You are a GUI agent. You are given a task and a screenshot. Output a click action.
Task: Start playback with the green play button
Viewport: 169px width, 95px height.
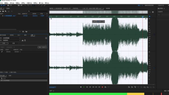(84, 87)
